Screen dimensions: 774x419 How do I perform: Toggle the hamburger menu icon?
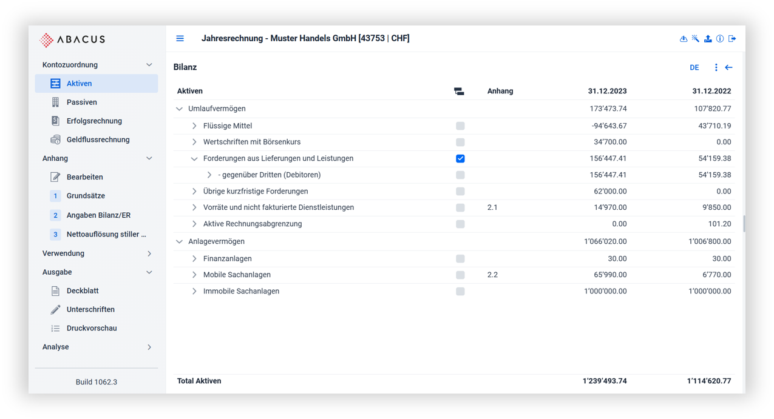pyautogui.click(x=180, y=39)
